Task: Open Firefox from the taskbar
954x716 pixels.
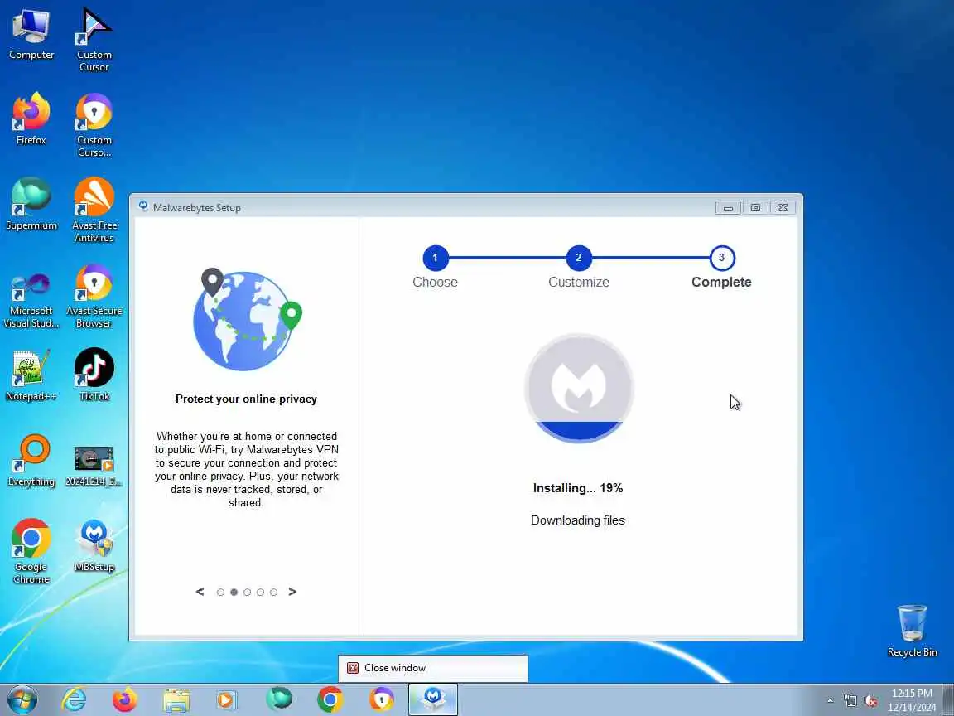Action: point(125,699)
